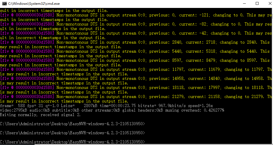Click the first magenta '[flv @ 00000000030d1580]' tag
The image size is (273, 145).
click(x=27, y=15)
